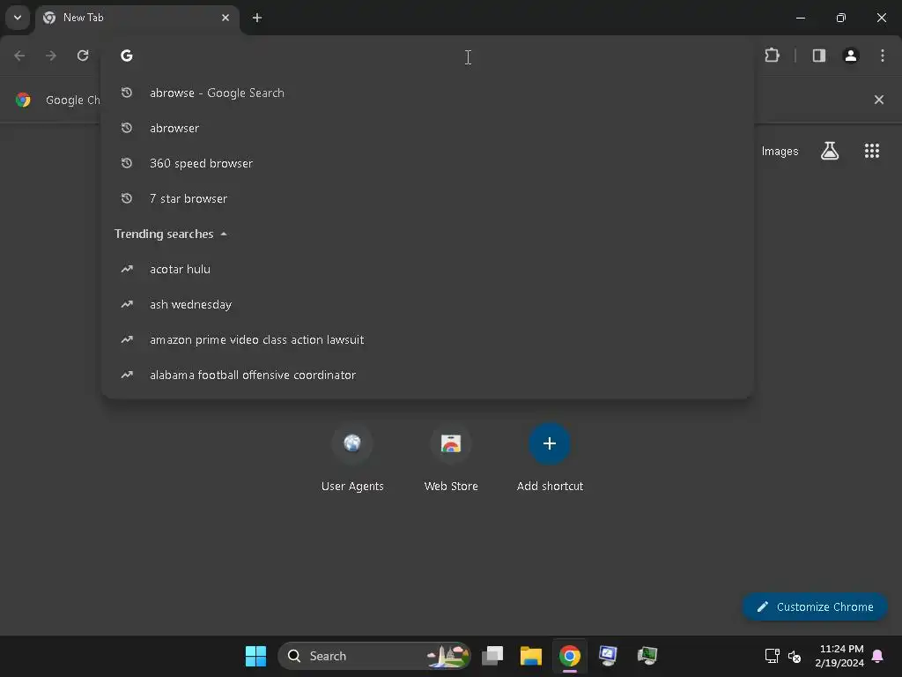Open Task View on the taskbar

(x=492, y=656)
